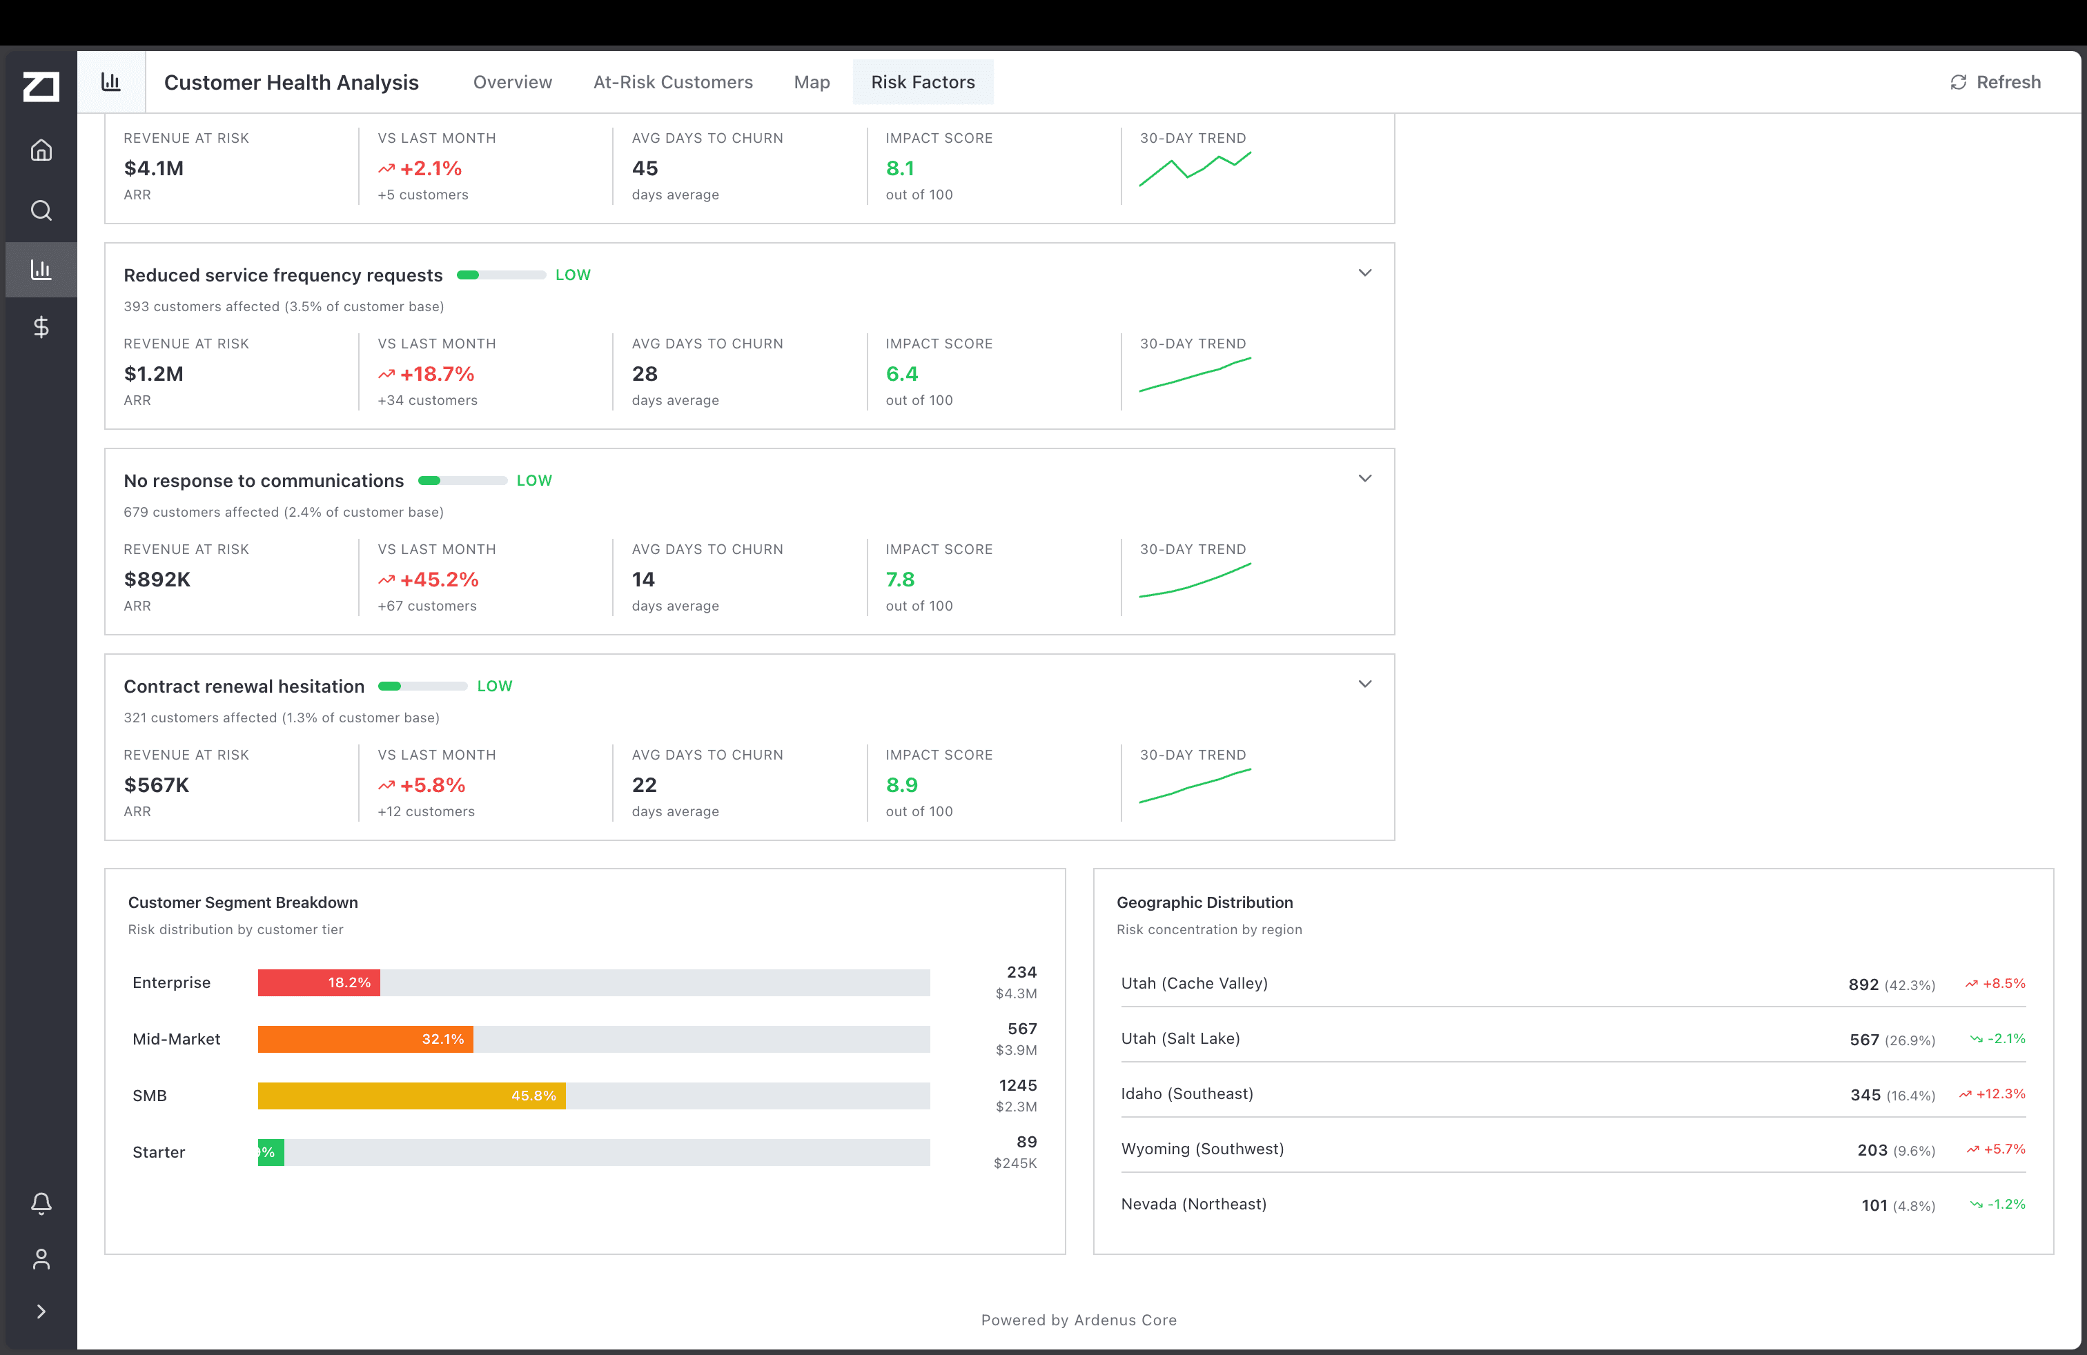Click the Enterprise 18.2% risk bar
The width and height of the screenshot is (2087, 1355).
pyautogui.click(x=317, y=982)
